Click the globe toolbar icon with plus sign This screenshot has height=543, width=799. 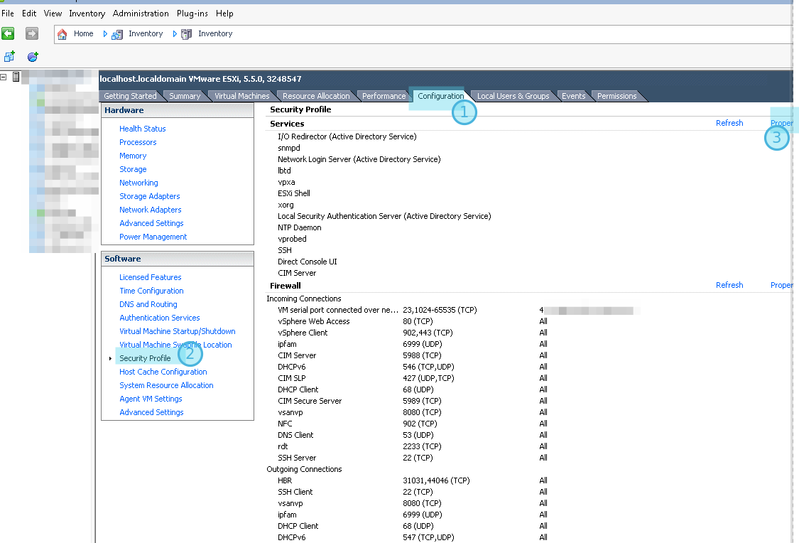pyautogui.click(x=33, y=57)
